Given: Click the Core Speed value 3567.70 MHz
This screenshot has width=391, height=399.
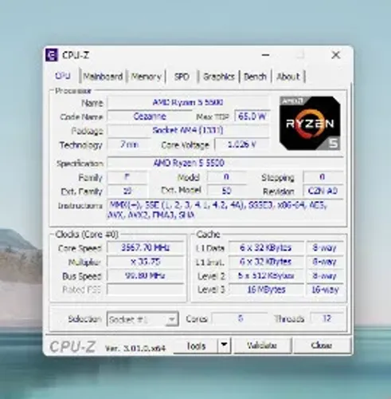Looking at the screenshot, I should pos(145,247).
